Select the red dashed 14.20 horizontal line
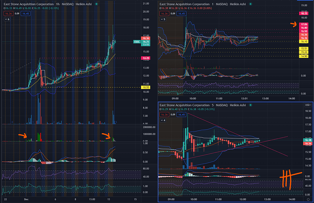The image size is (314, 203). (x=90, y=58)
